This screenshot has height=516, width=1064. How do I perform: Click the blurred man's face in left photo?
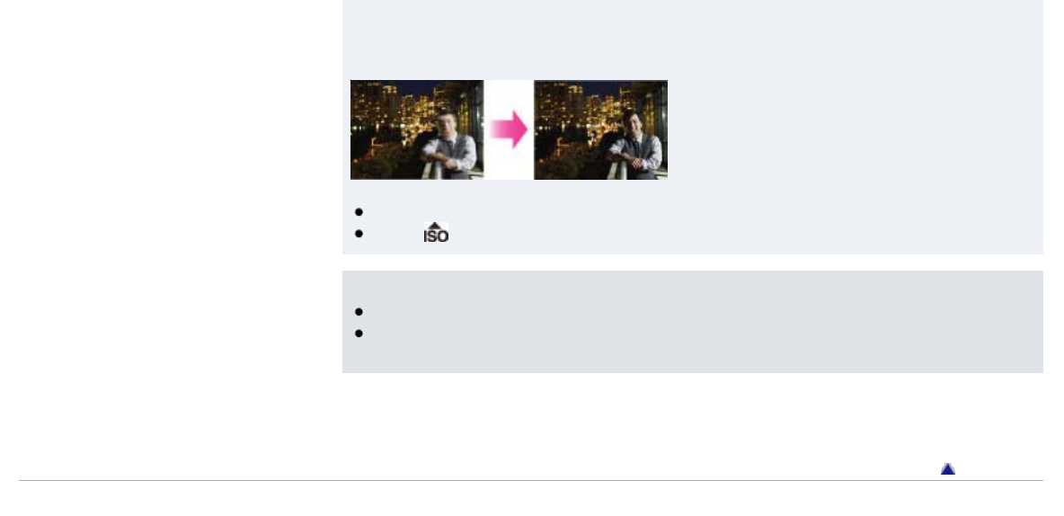[447, 123]
